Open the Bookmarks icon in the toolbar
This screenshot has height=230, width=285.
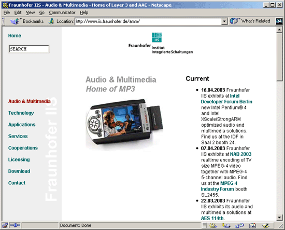click(15, 21)
